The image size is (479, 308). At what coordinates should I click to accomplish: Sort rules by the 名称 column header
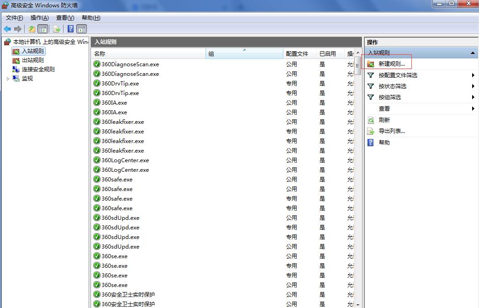[x=148, y=54]
